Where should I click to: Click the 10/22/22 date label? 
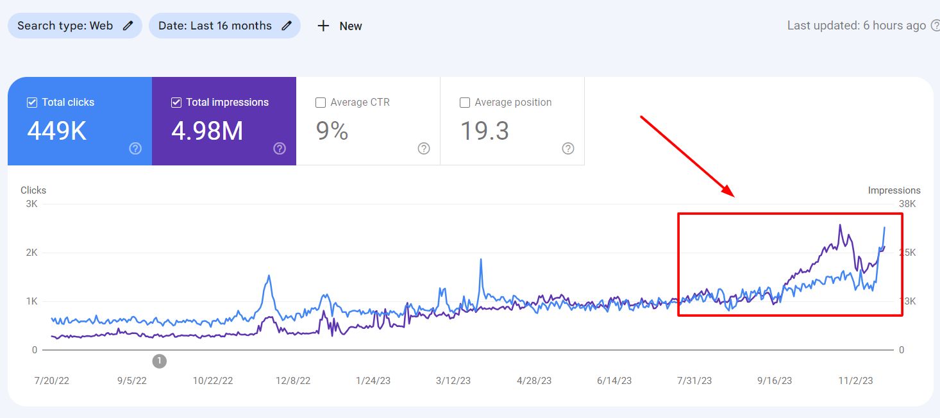click(x=213, y=381)
